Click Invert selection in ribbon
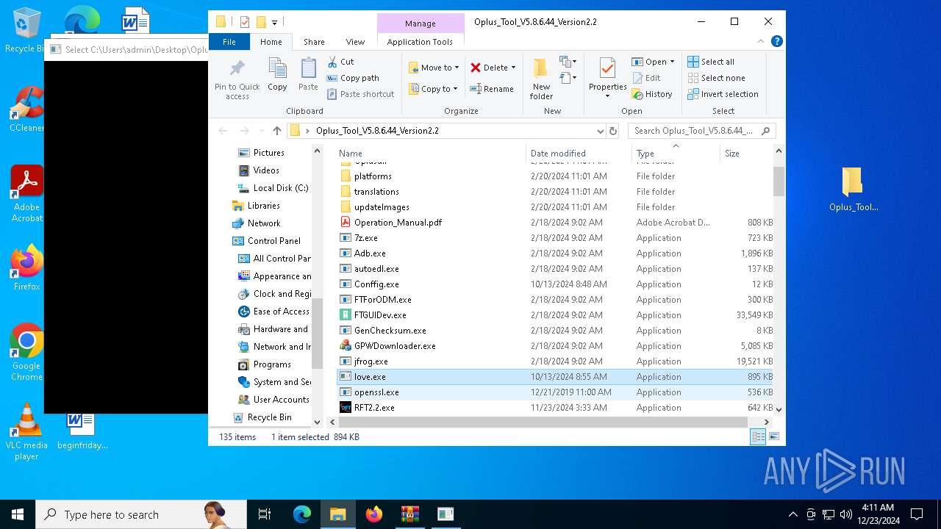The width and height of the screenshot is (941, 529). [x=723, y=94]
